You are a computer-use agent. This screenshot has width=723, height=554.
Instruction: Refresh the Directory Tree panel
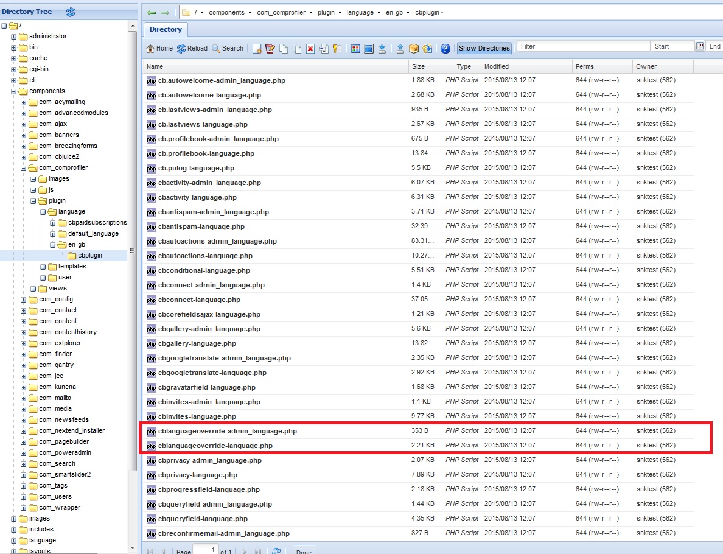click(71, 12)
